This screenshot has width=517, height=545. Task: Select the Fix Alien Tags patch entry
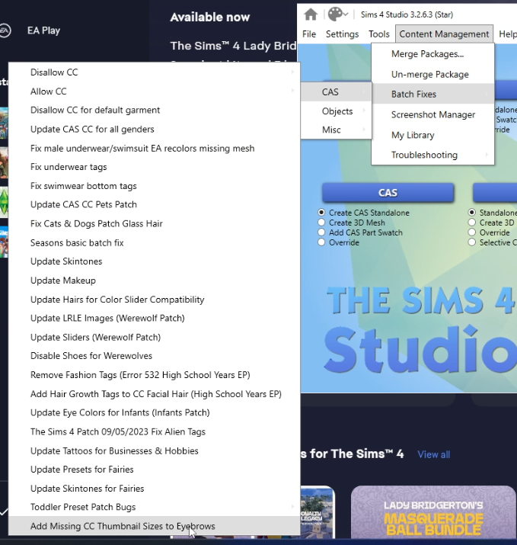click(154, 431)
